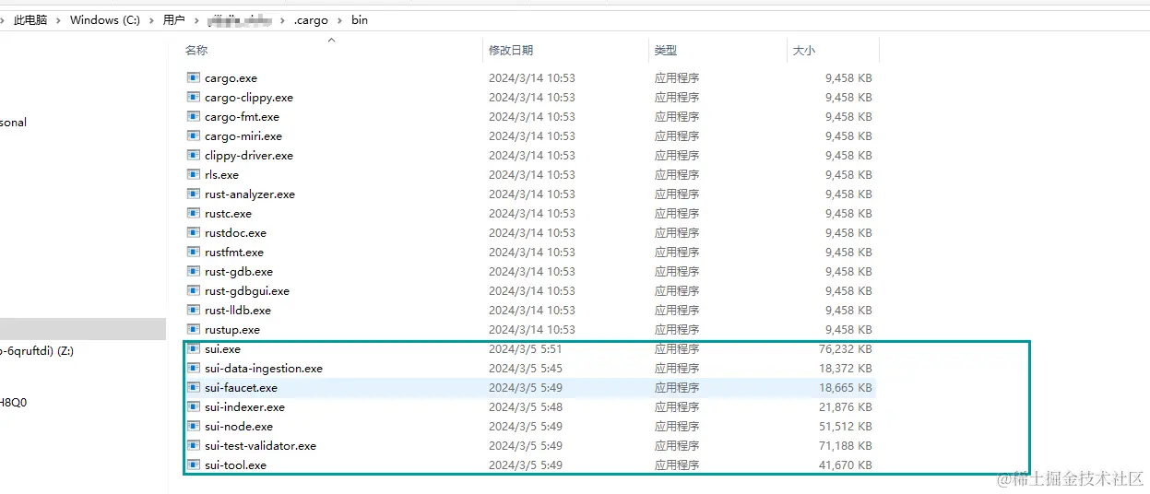The height and width of the screenshot is (494, 1150).
Task: Expand the breadcrumb arrow after .cargo
Action: [339, 19]
